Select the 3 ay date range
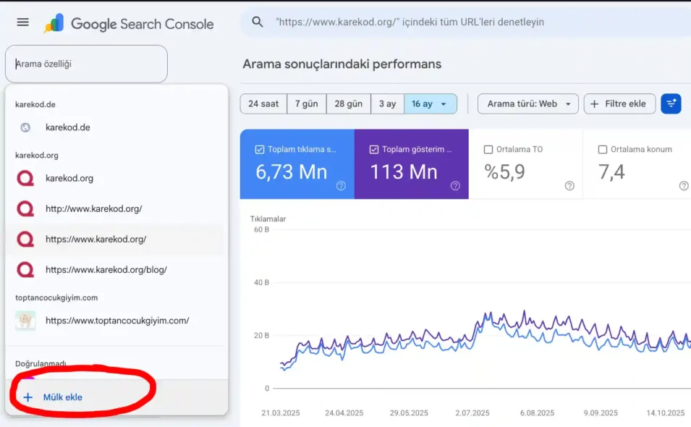Viewport: 691px width, 427px height. click(387, 104)
